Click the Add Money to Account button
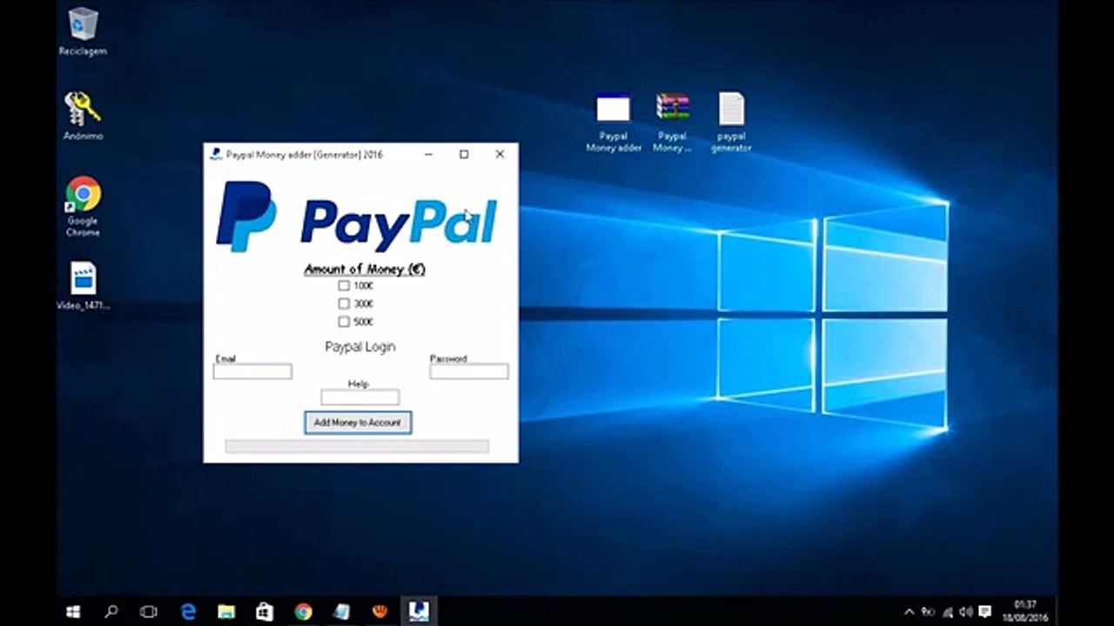 pyautogui.click(x=358, y=423)
